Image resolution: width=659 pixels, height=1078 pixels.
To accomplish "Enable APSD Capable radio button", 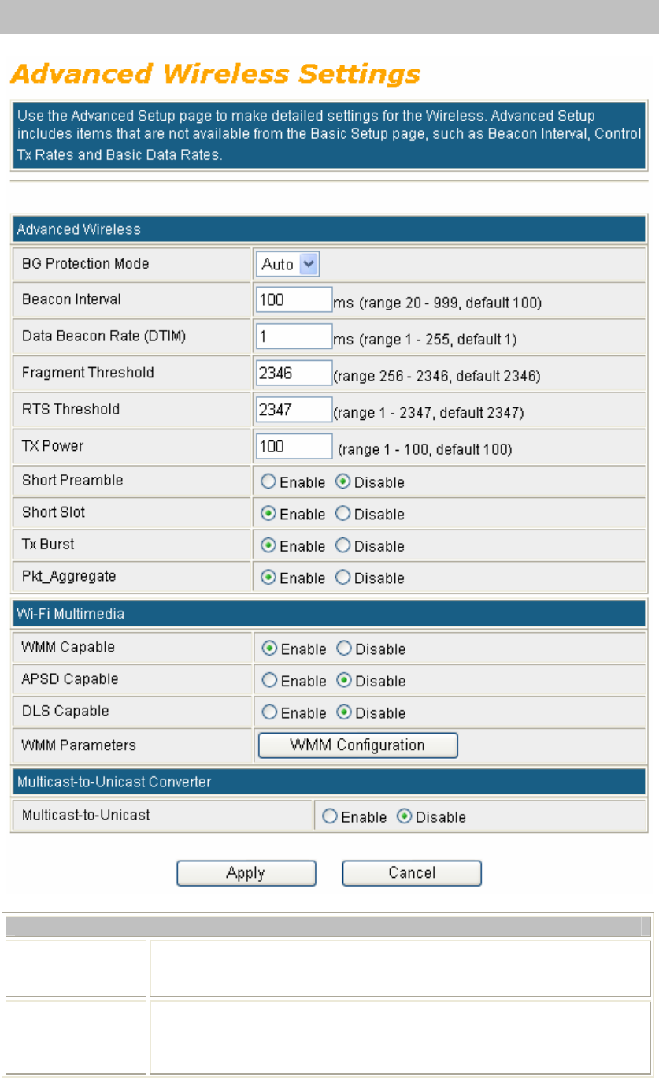I will 269,680.
